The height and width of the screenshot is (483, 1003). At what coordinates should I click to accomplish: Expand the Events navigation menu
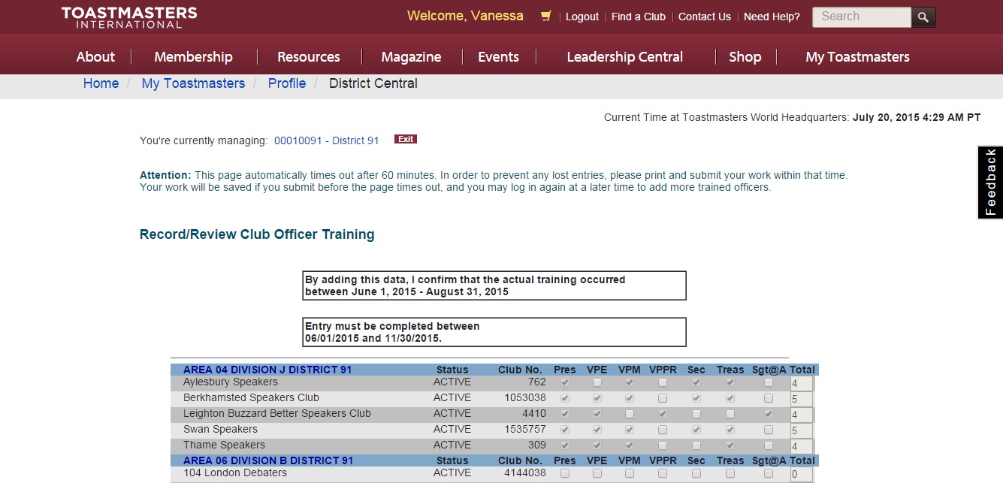pos(498,57)
